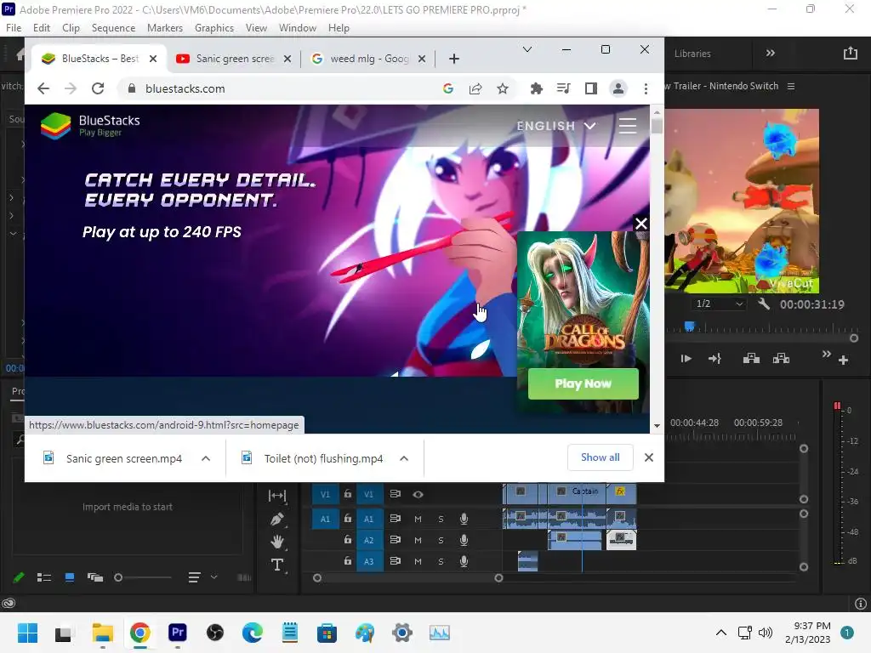This screenshot has width=871, height=653.
Task: Select the Type tool in Premiere
Action: pyautogui.click(x=276, y=565)
